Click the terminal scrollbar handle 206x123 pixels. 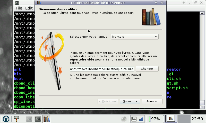pyautogui.click(x=202, y=103)
